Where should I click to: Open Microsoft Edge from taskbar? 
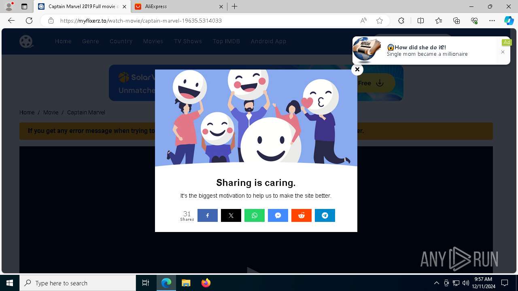click(x=166, y=283)
